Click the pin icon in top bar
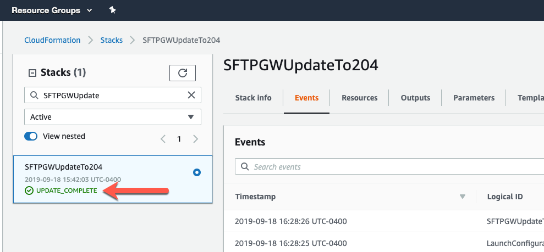The width and height of the screenshot is (544, 252). (113, 10)
